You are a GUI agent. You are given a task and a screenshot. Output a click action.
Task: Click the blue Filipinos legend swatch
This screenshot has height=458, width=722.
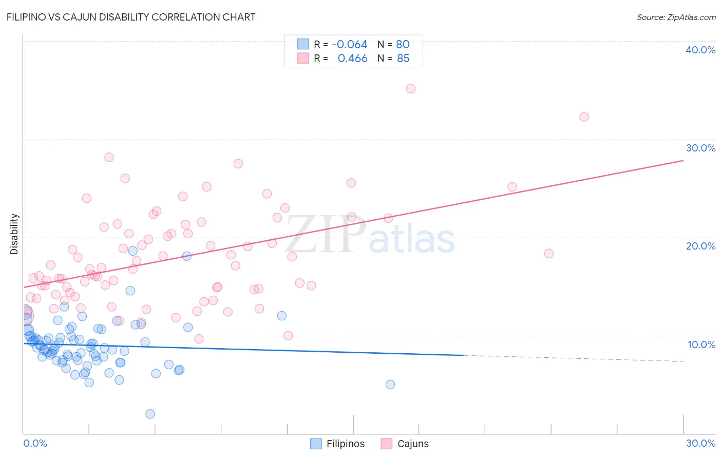coord(316,444)
